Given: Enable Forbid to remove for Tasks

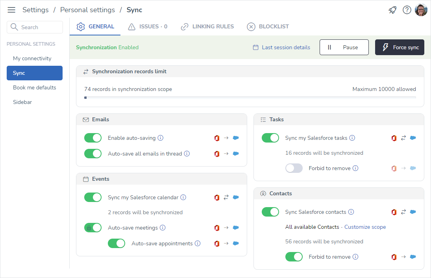Looking at the screenshot, I should tap(294, 168).
